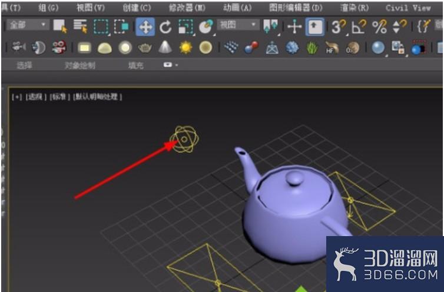Image resolution: width=444 pixels, height=292 pixels.
Task: Click the Select Object tool icon
Action: 60,26
